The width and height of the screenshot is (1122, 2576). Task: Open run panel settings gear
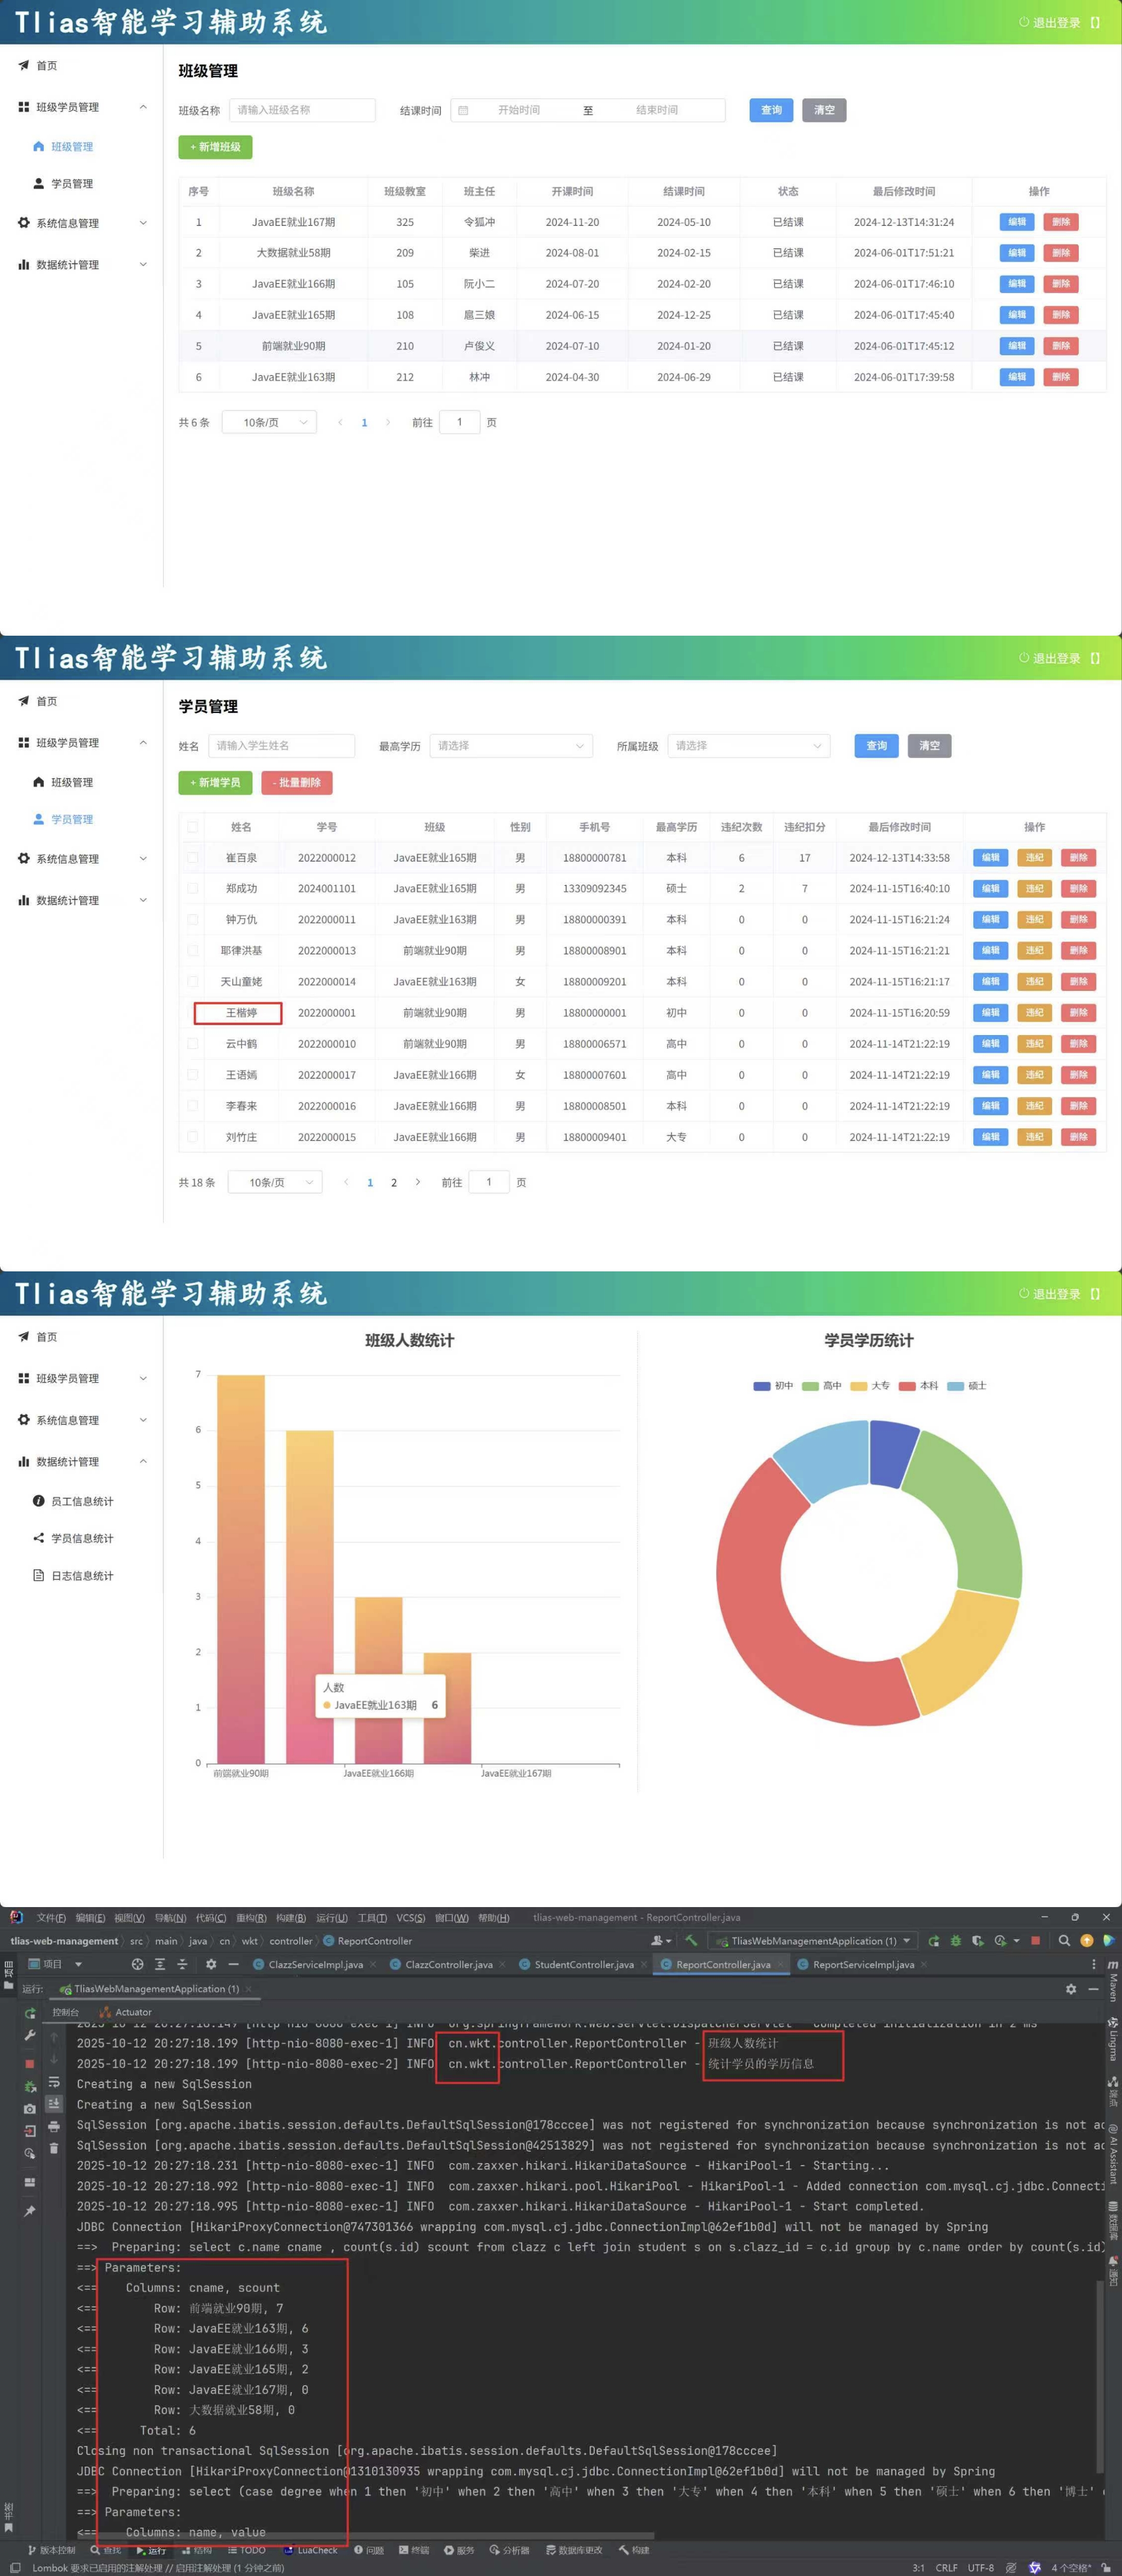tap(1071, 1989)
